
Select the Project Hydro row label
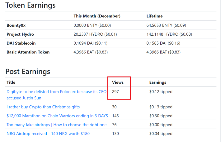(20, 34)
